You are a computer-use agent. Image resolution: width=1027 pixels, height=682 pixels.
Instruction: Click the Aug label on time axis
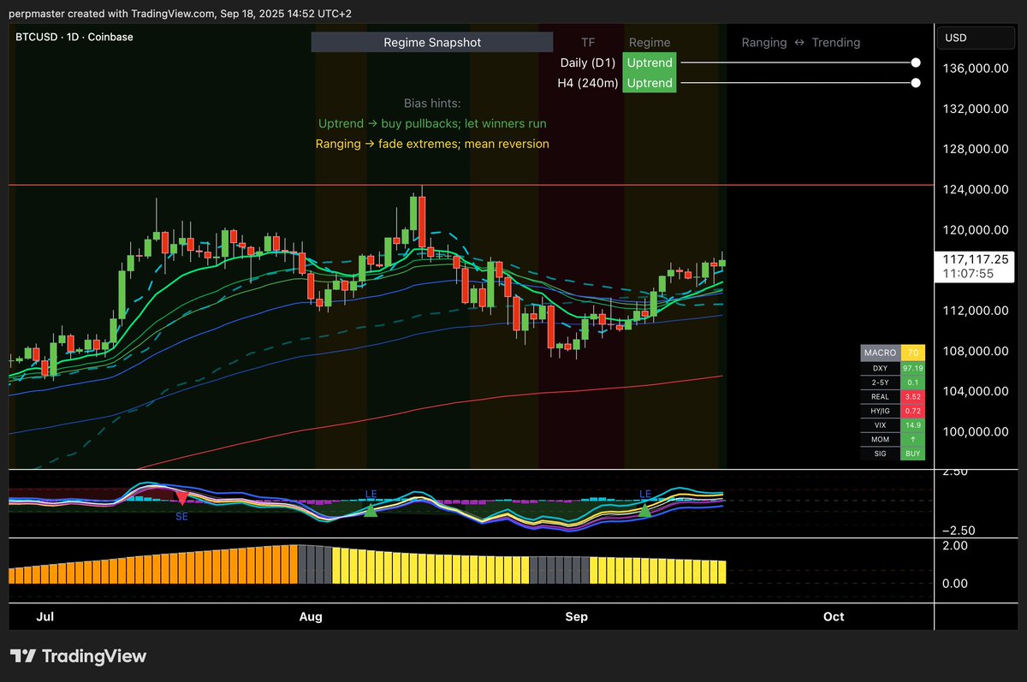tap(311, 616)
